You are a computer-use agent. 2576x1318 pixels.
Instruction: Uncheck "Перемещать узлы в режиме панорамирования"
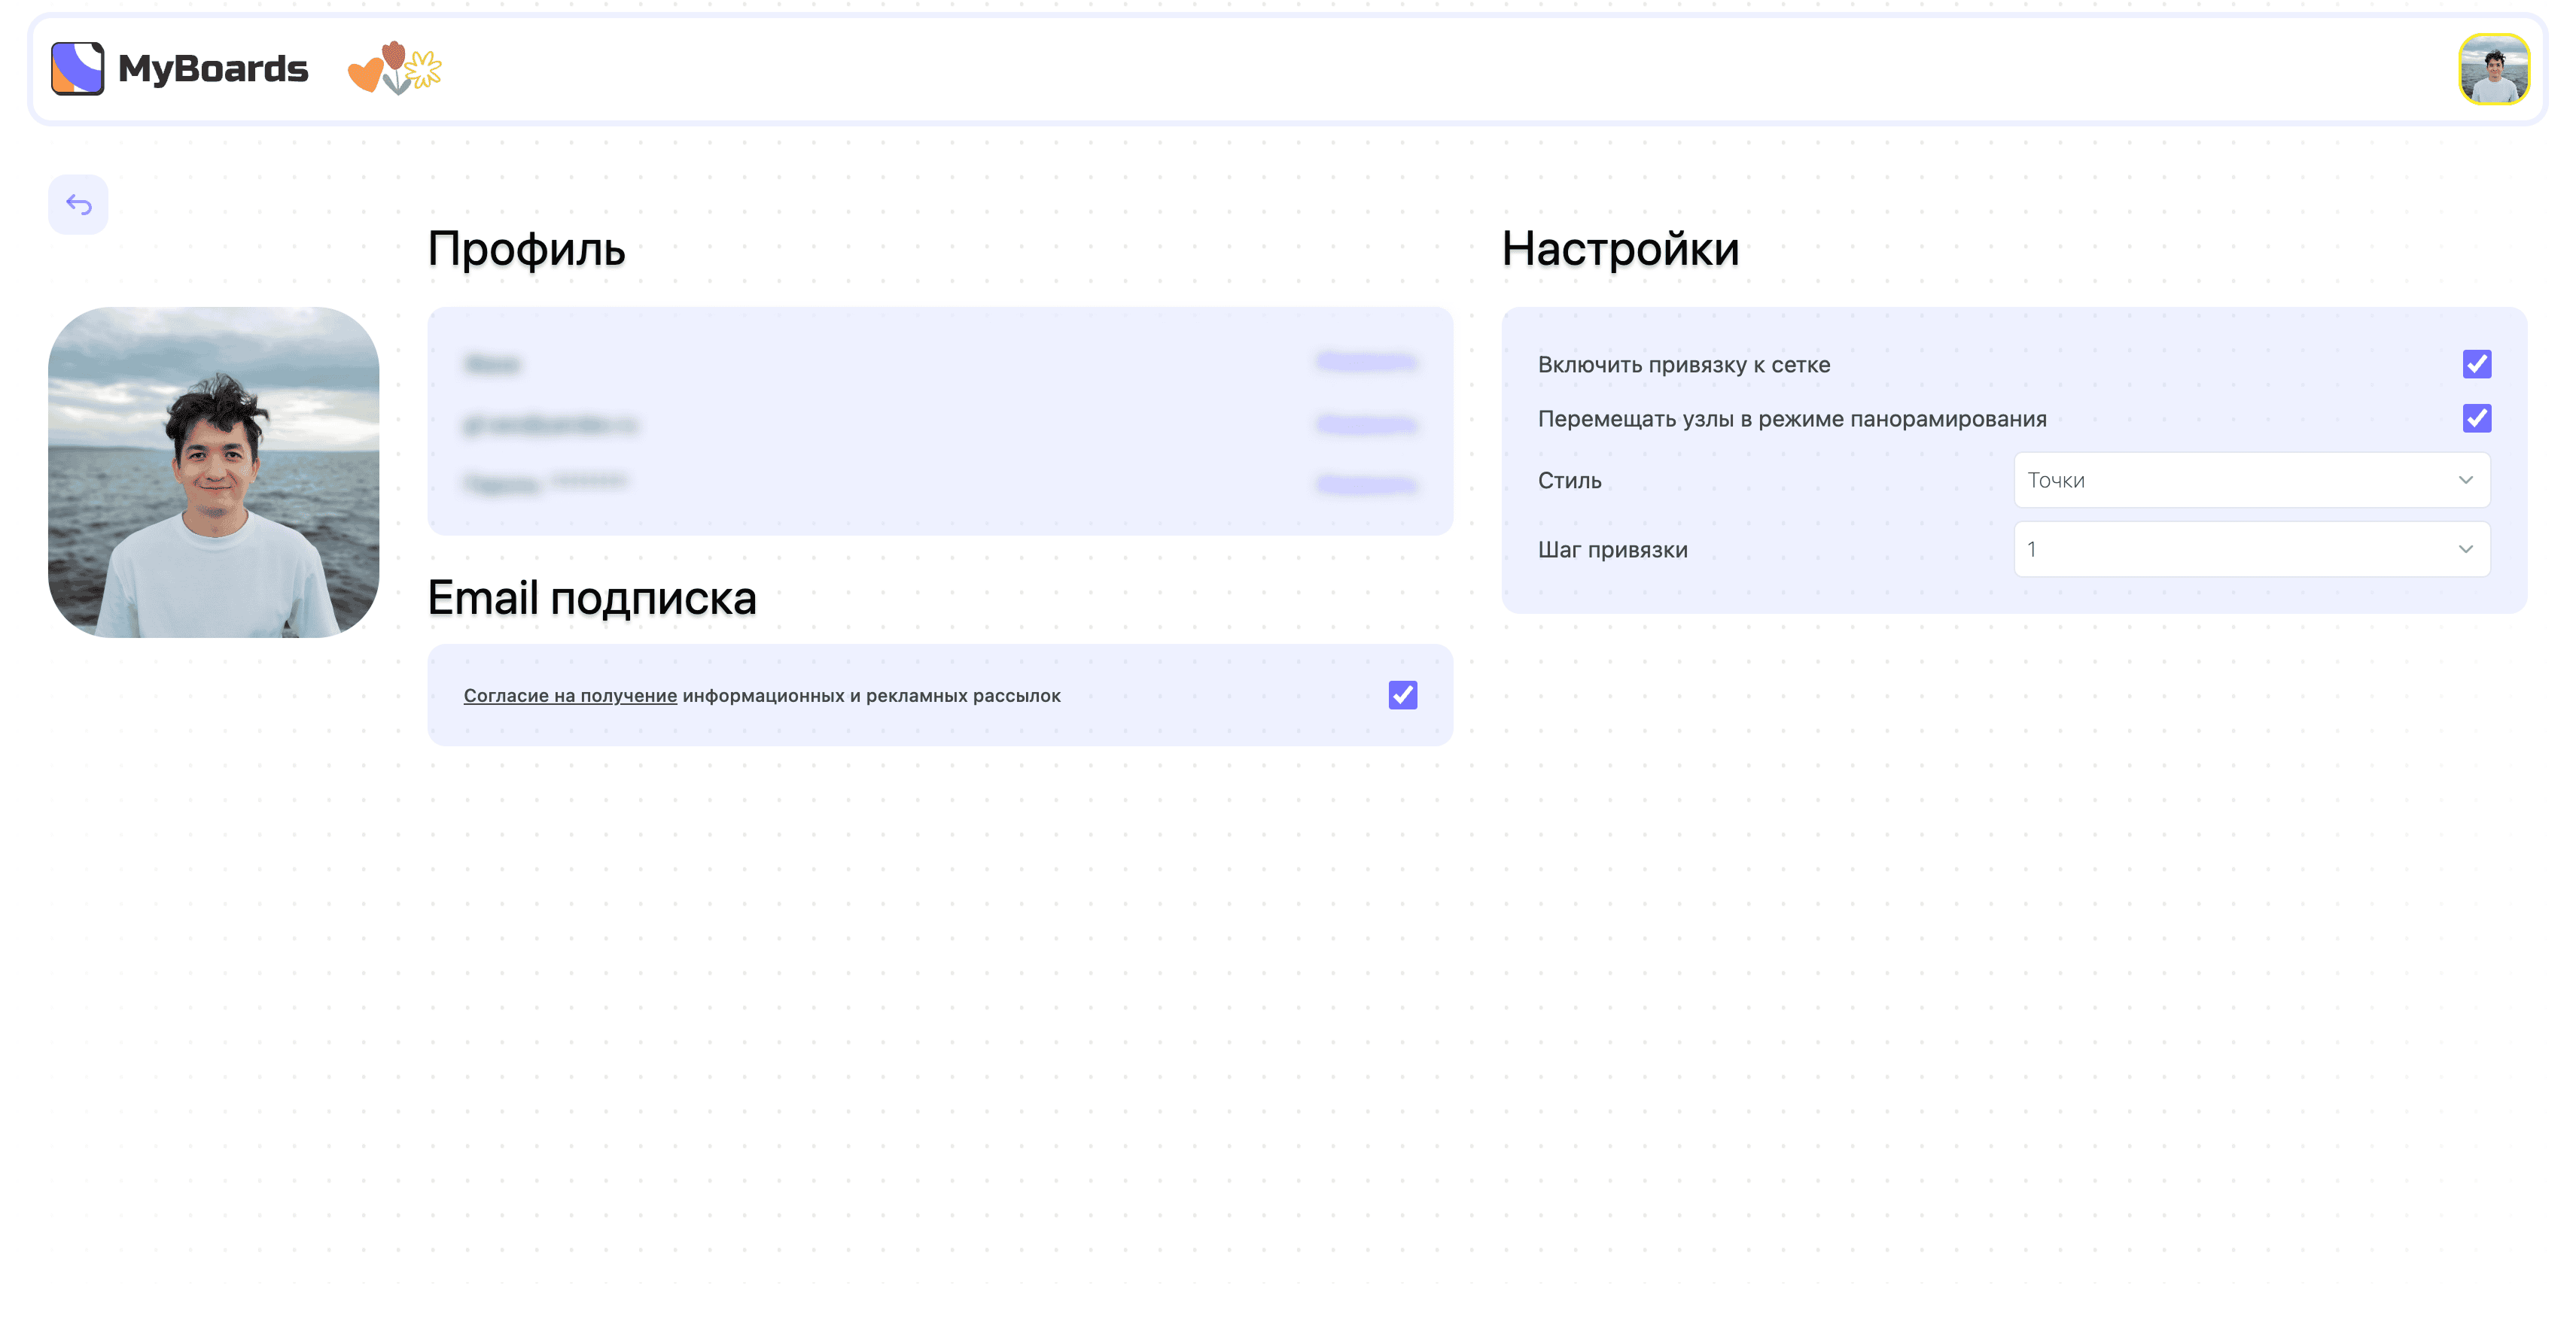(x=2476, y=418)
